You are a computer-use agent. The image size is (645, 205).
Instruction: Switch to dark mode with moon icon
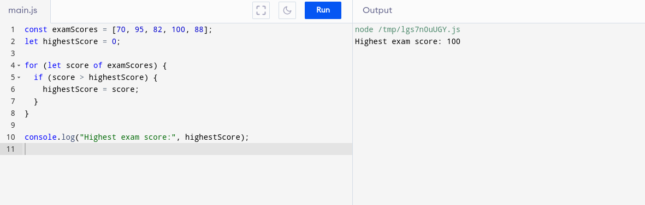[x=287, y=10]
